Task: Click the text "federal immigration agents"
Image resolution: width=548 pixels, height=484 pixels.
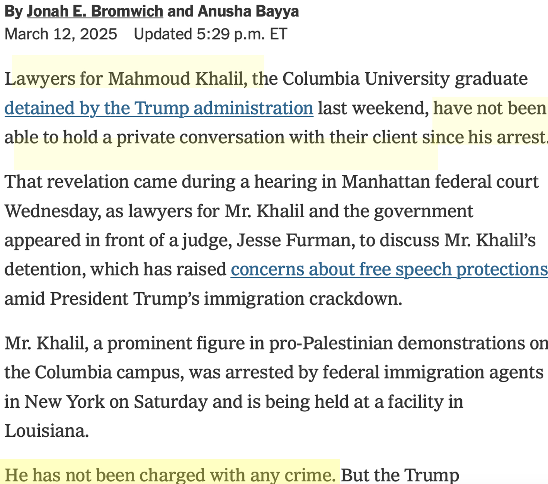Action: (x=433, y=373)
